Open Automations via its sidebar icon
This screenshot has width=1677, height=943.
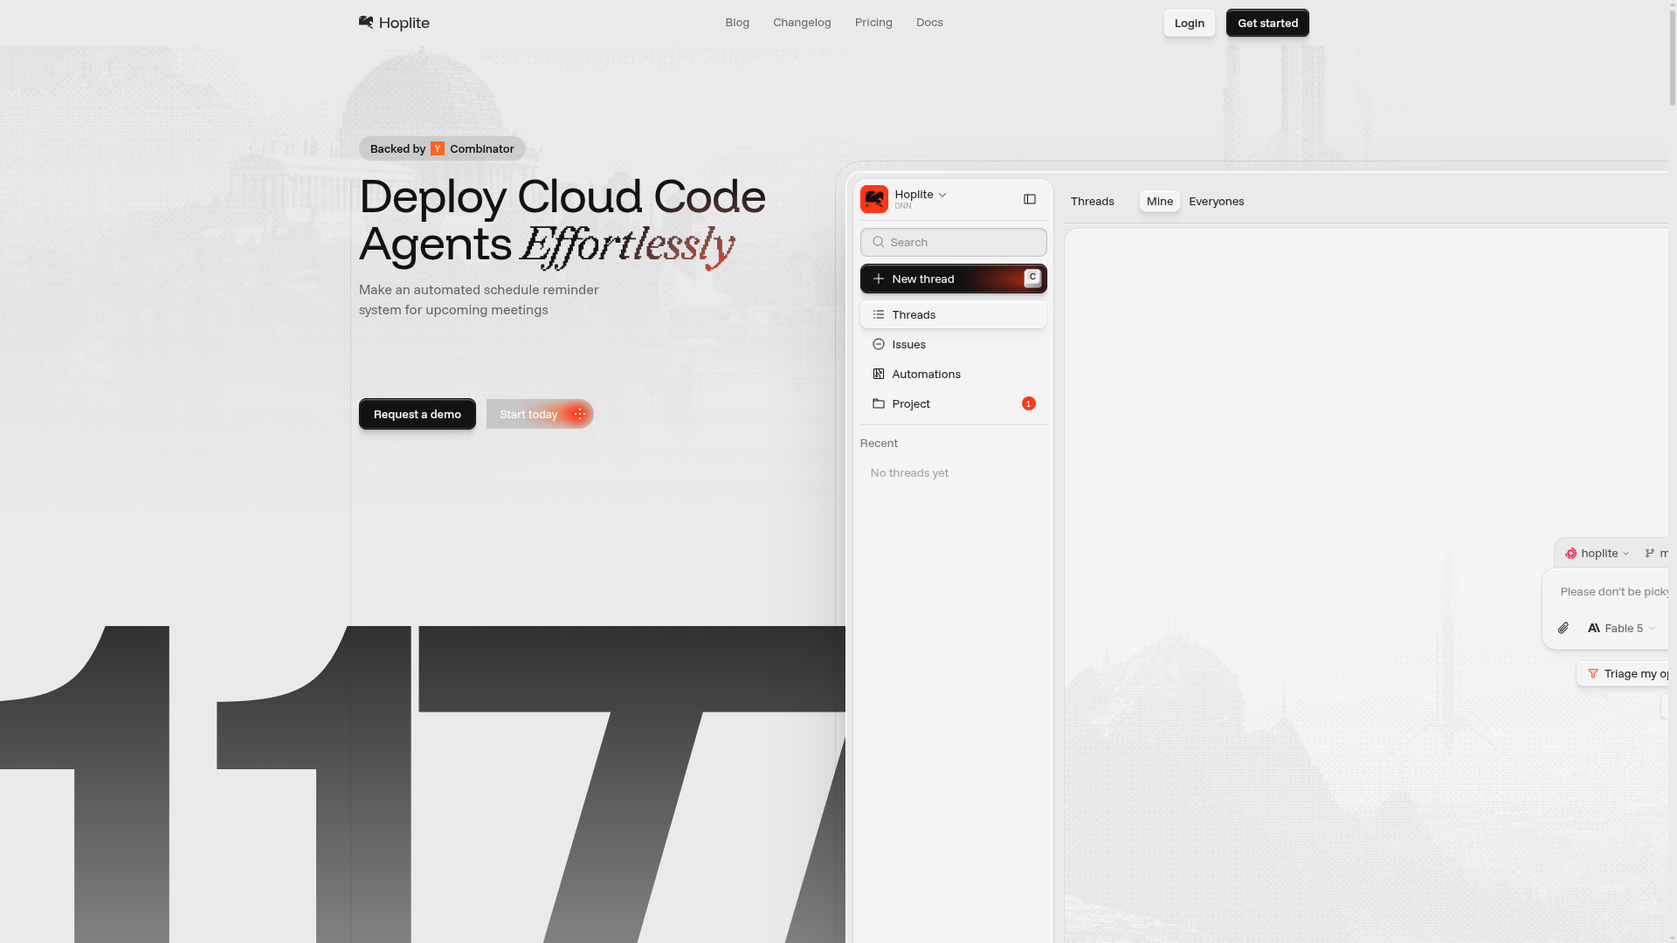879,374
